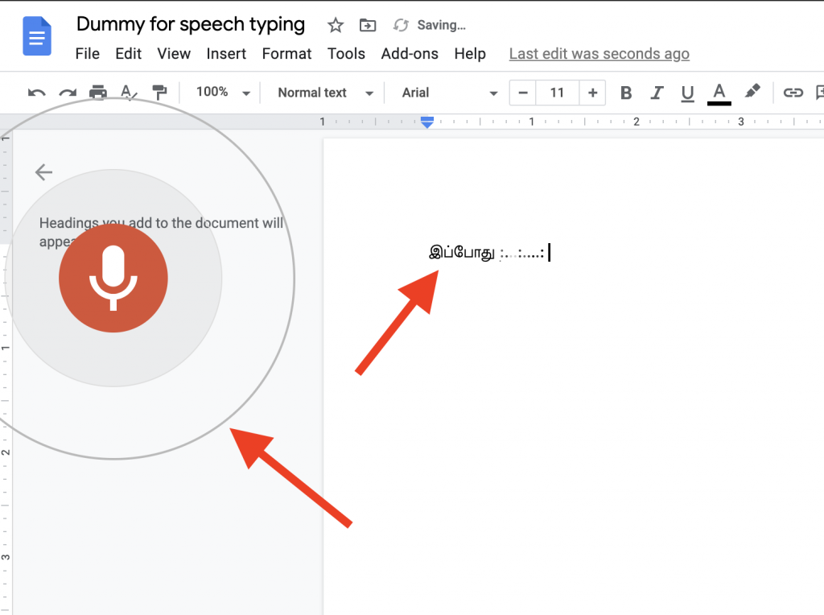Toggle Bold formatting
824x615 pixels.
tap(626, 93)
